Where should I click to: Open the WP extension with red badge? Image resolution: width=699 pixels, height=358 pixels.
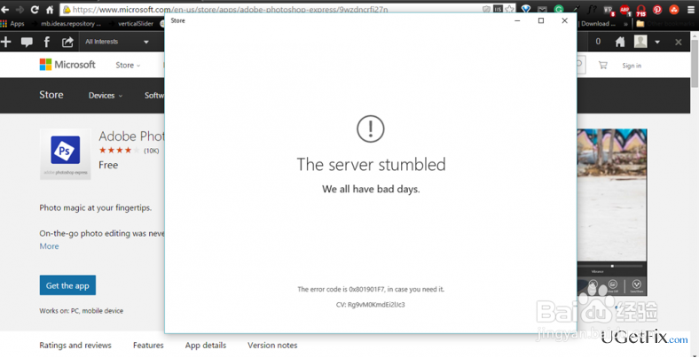coord(609,10)
